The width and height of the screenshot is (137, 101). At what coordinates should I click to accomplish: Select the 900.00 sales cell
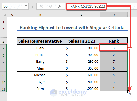(82, 55)
